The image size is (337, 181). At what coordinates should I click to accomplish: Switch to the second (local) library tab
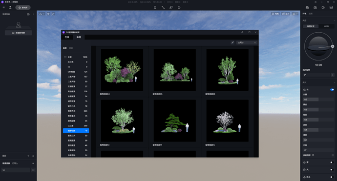[79, 37]
